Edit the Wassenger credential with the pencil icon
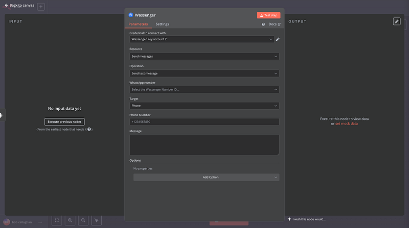 [278, 39]
